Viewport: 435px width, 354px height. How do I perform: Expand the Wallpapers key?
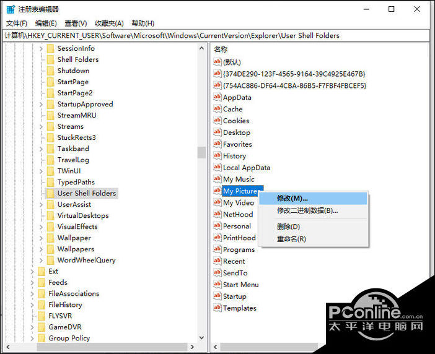tap(41, 249)
